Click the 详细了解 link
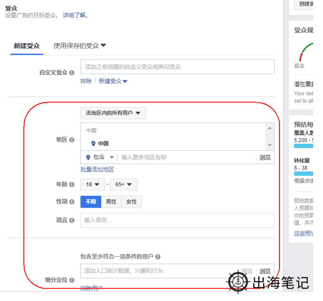 click(x=75, y=15)
